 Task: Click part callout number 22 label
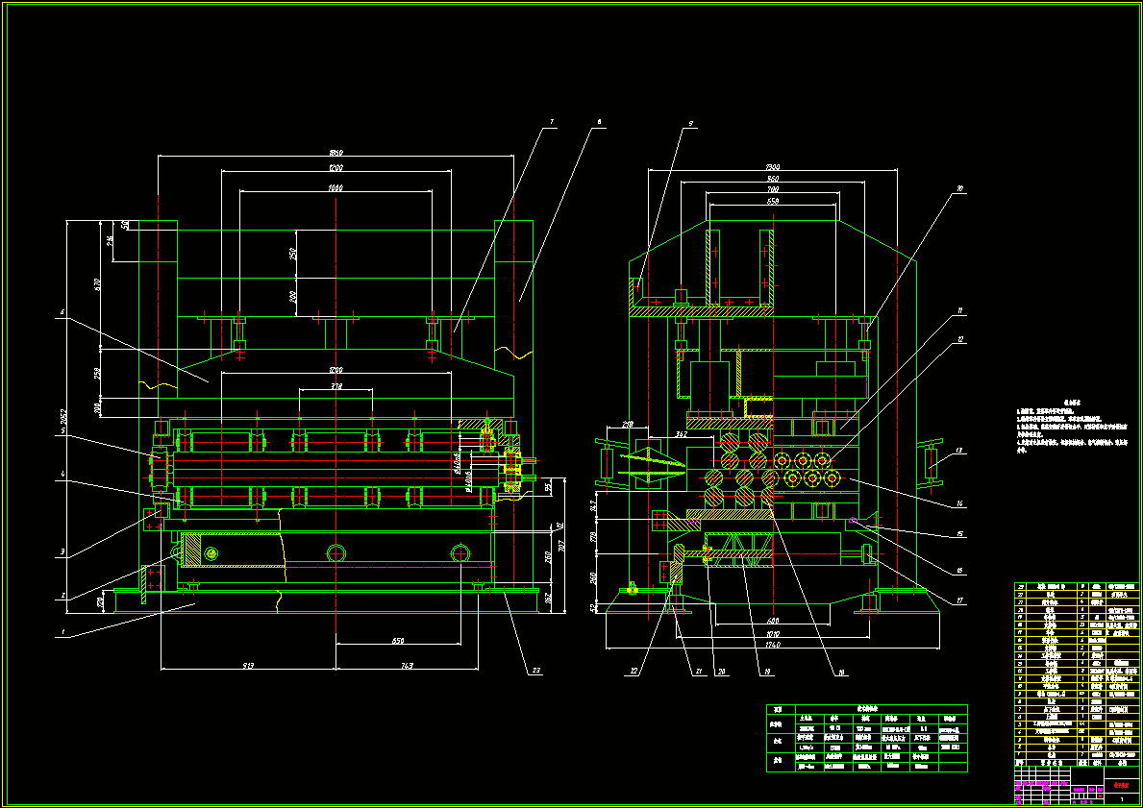coord(634,671)
